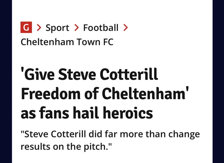The height and width of the screenshot is (163, 224).
Task: Open the Sport breadcrumb section
Action: click(57, 28)
